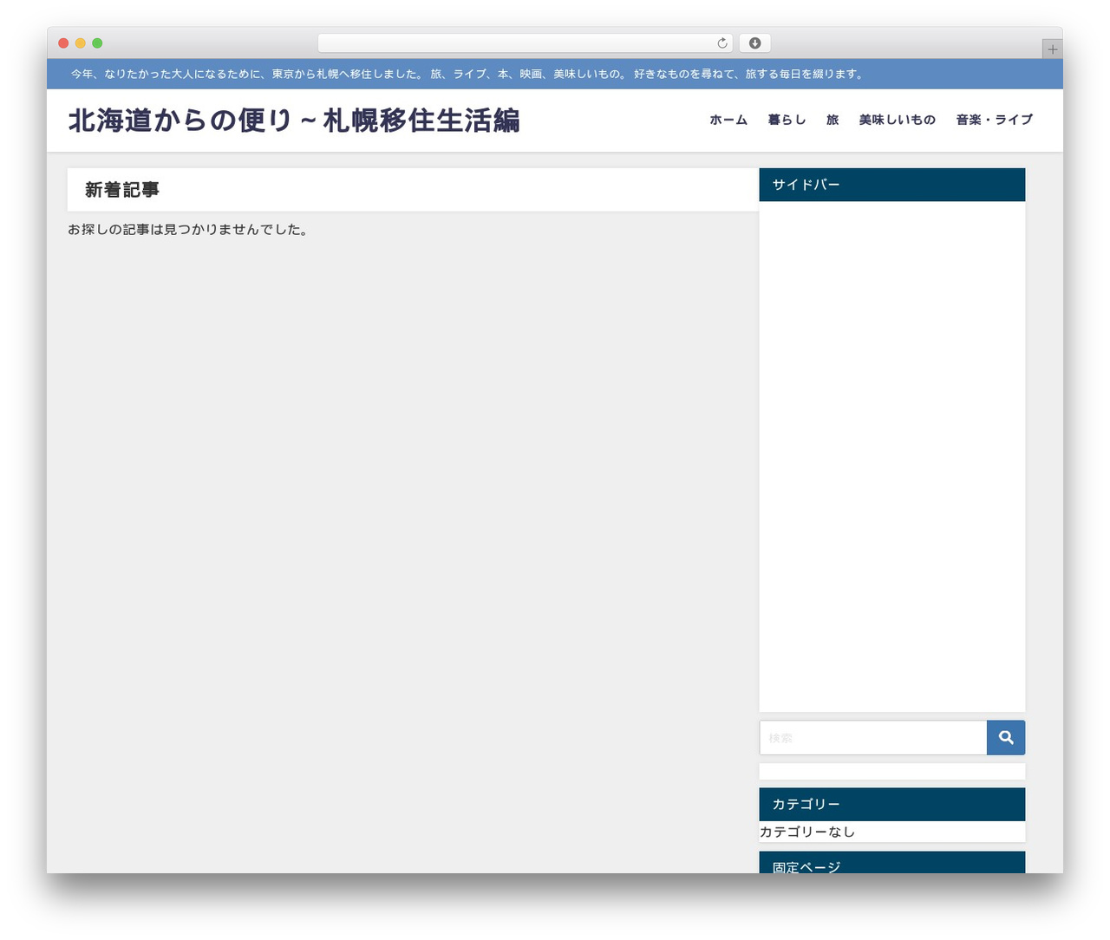Click the yellow minimize window dot
The height and width of the screenshot is (940, 1110).
point(81,43)
